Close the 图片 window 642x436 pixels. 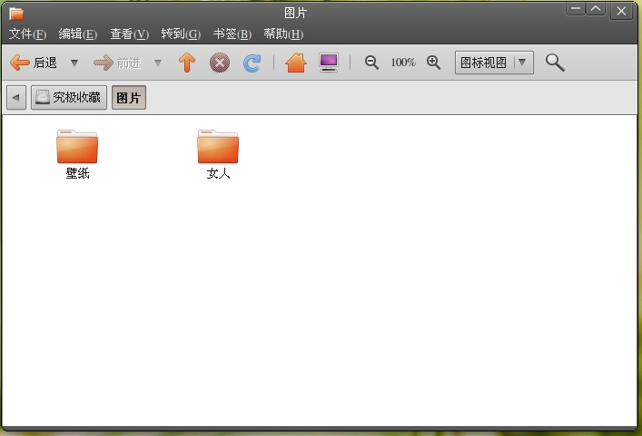point(621,11)
